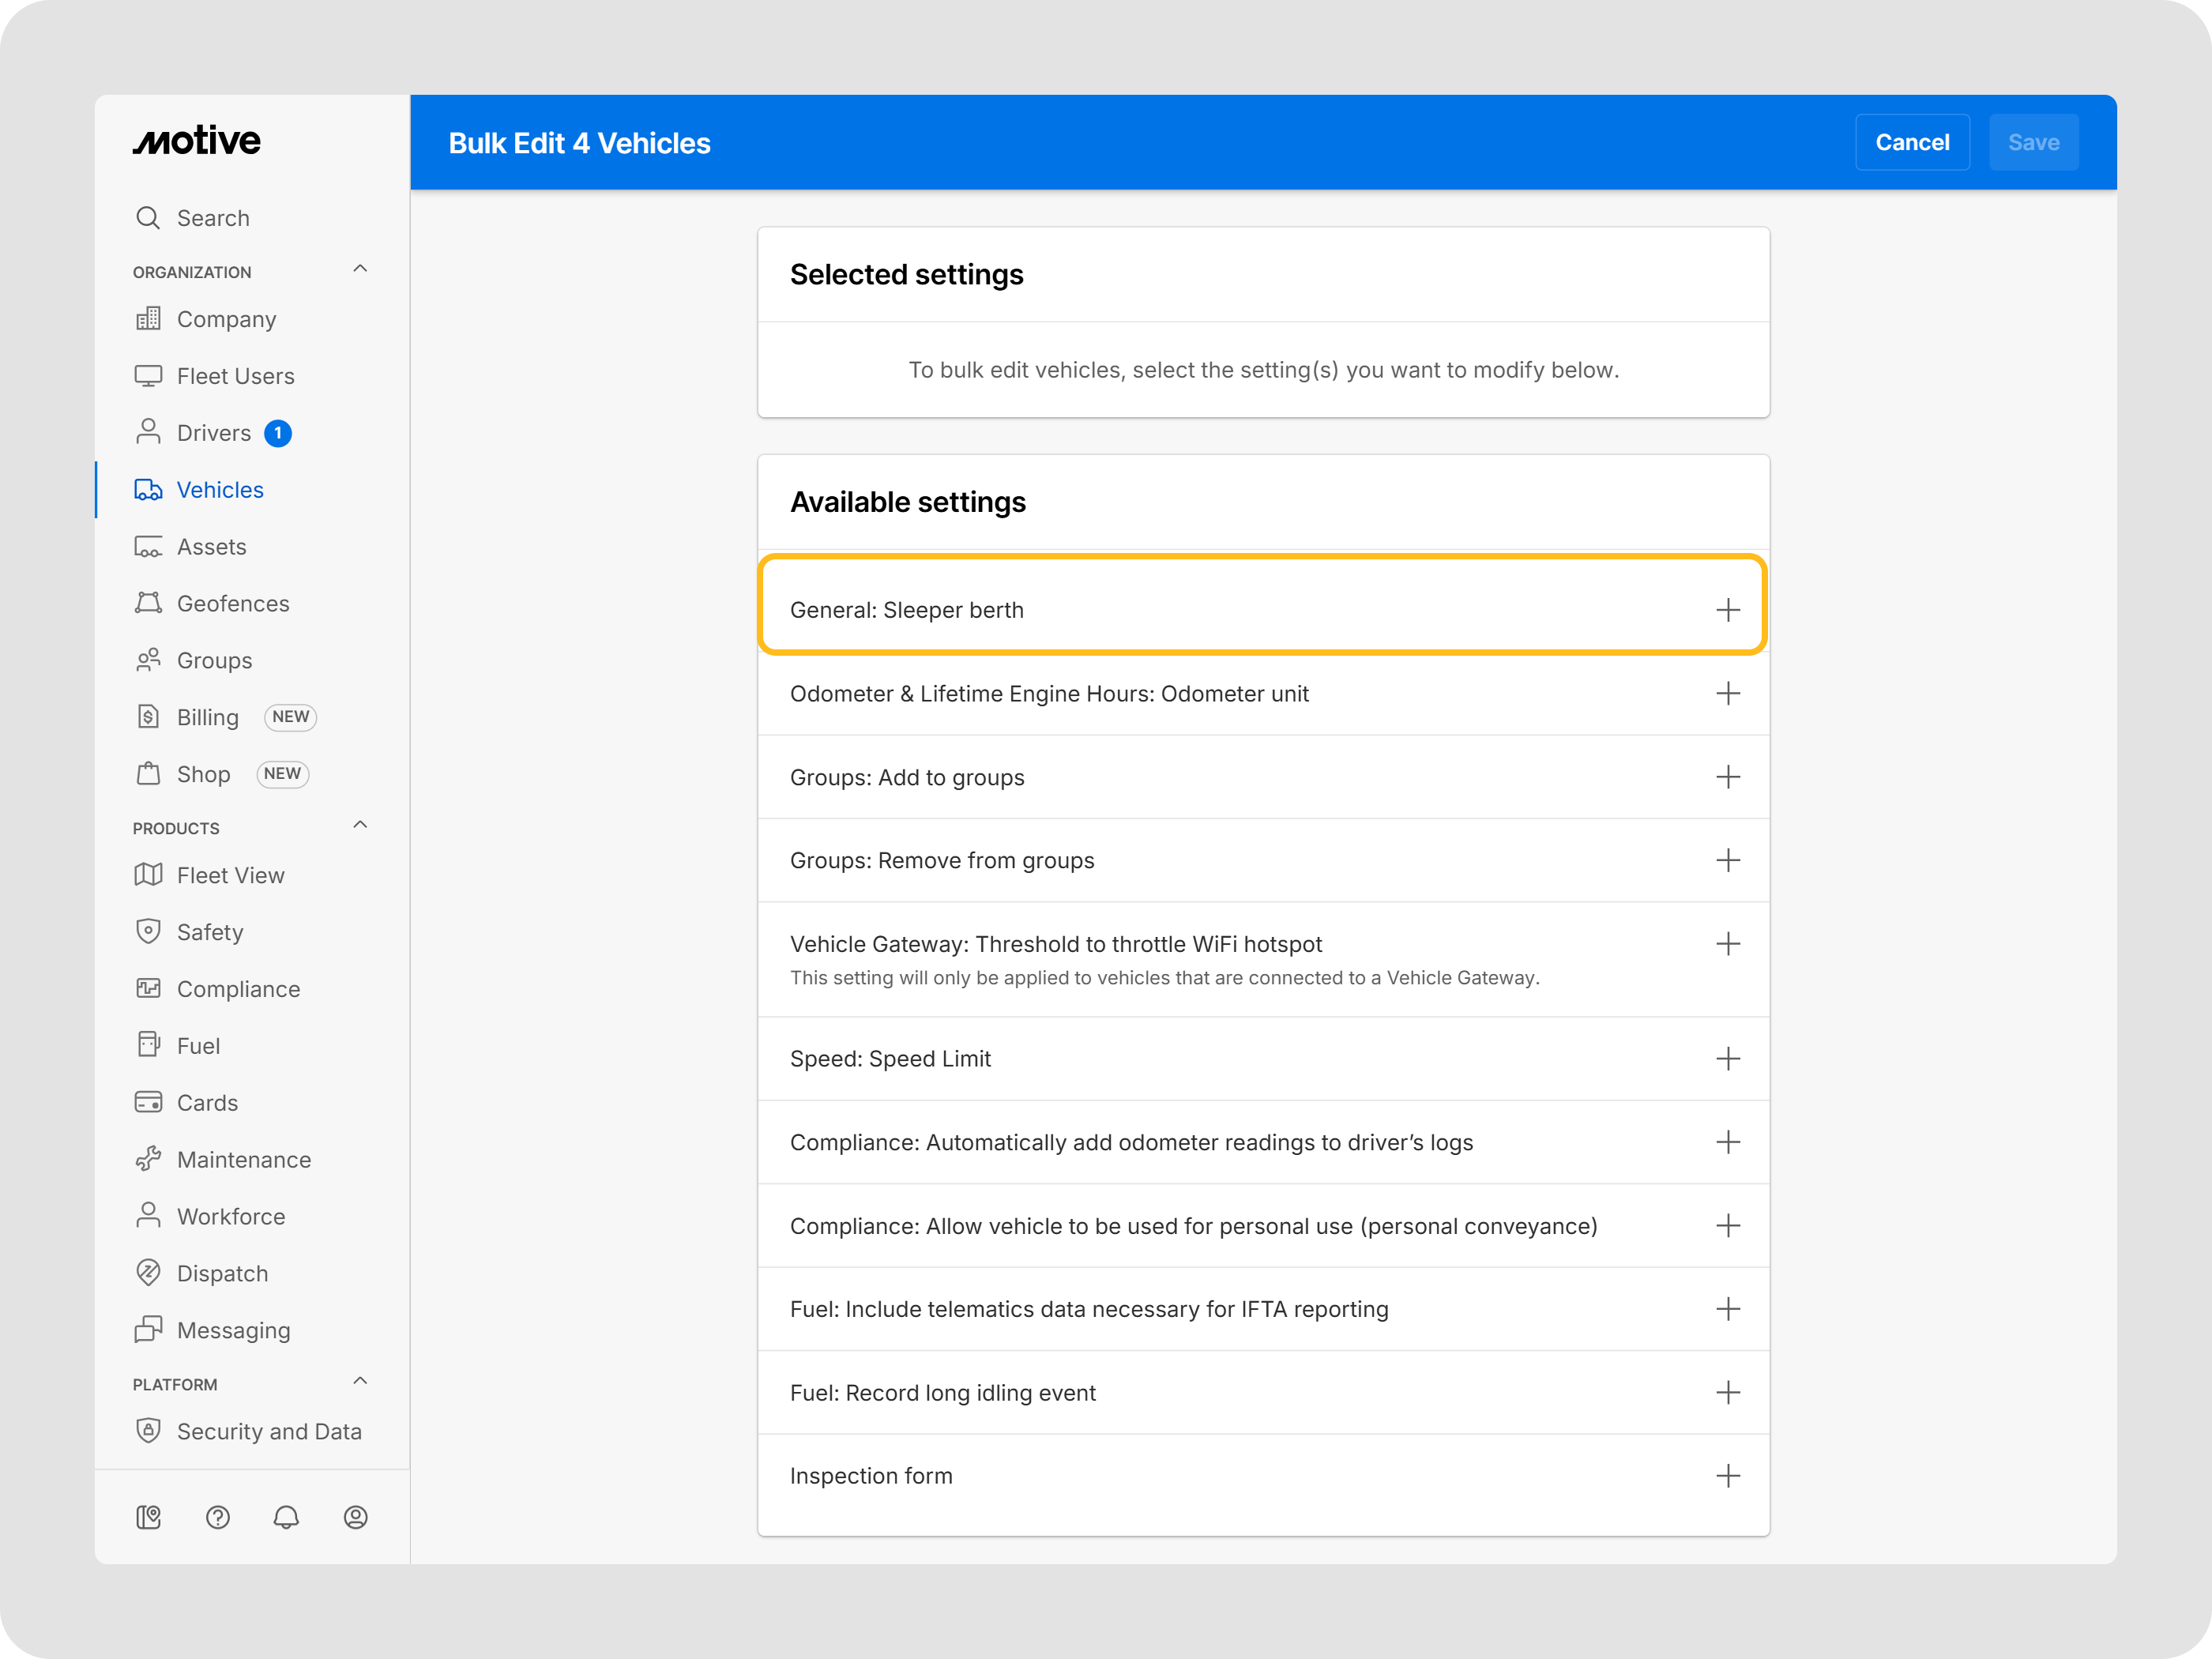Navigate to Security and Data
Viewport: 2212px width, 1659px height.
click(x=268, y=1431)
